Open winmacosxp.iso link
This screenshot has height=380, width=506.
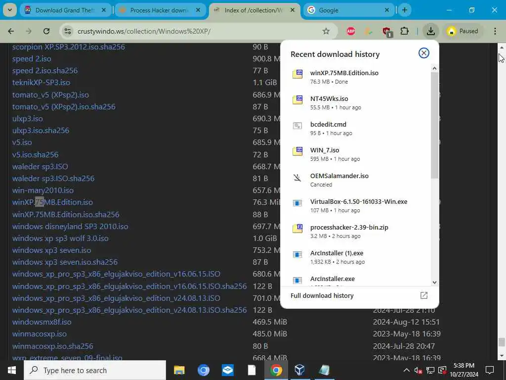click(x=40, y=334)
